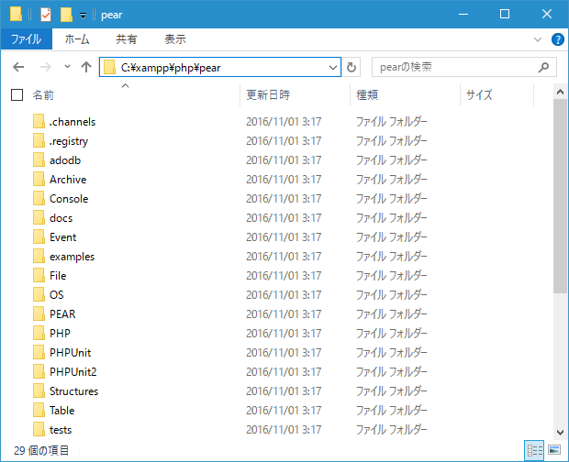Select the File folder icon
This screenshot has width=569, height=462.
click(39, 275)
